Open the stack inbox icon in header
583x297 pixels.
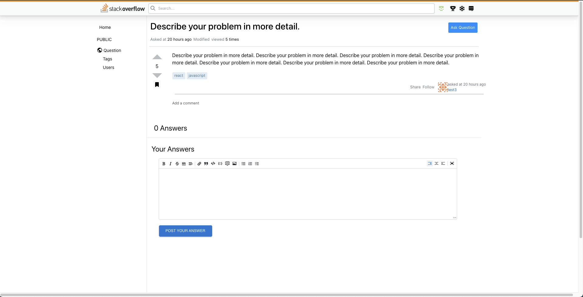pyautogui.click(x=471, y=9)
